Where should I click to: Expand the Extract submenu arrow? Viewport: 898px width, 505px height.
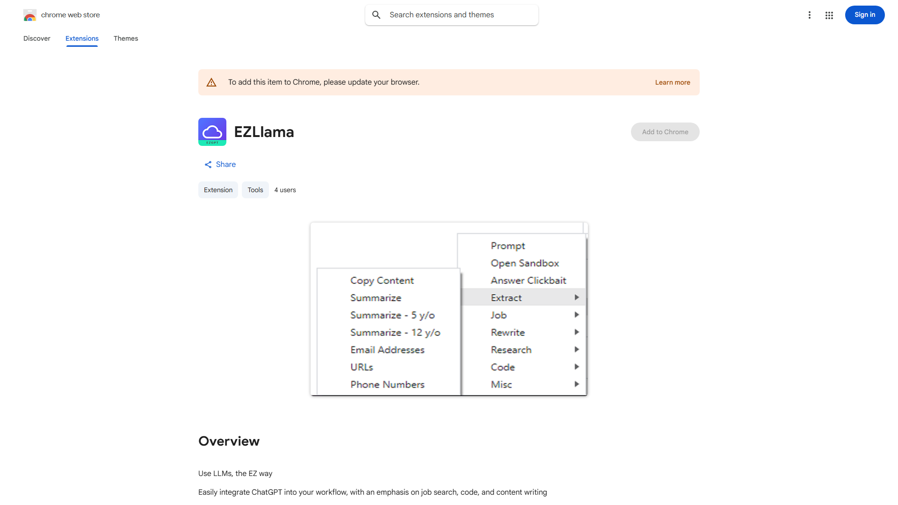point(576,297)
